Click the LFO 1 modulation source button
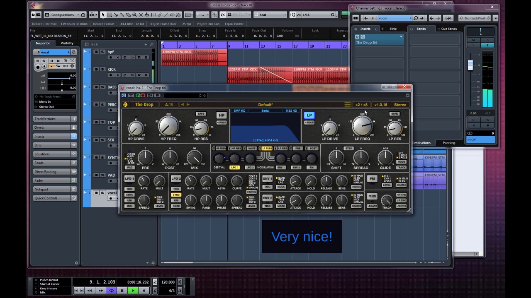This screenshot has height=298, width=531. pyautogui.click(x=235, y=168)
